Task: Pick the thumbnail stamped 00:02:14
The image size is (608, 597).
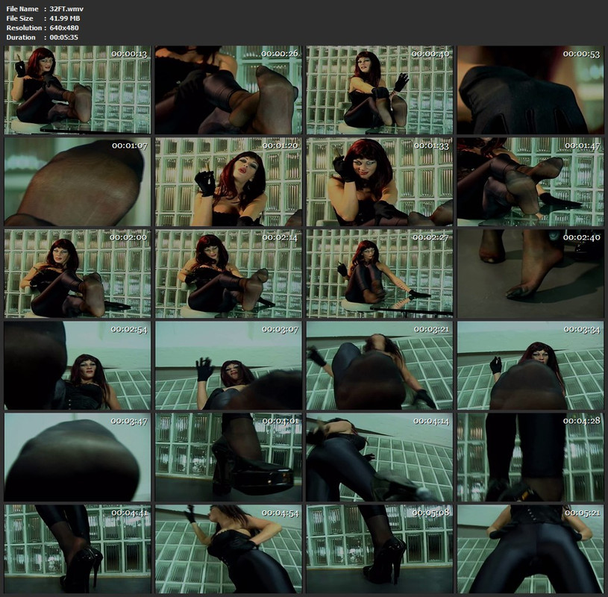Action: (228, 273)
